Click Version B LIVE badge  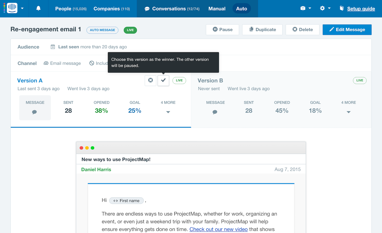click(x=360, y=80)
